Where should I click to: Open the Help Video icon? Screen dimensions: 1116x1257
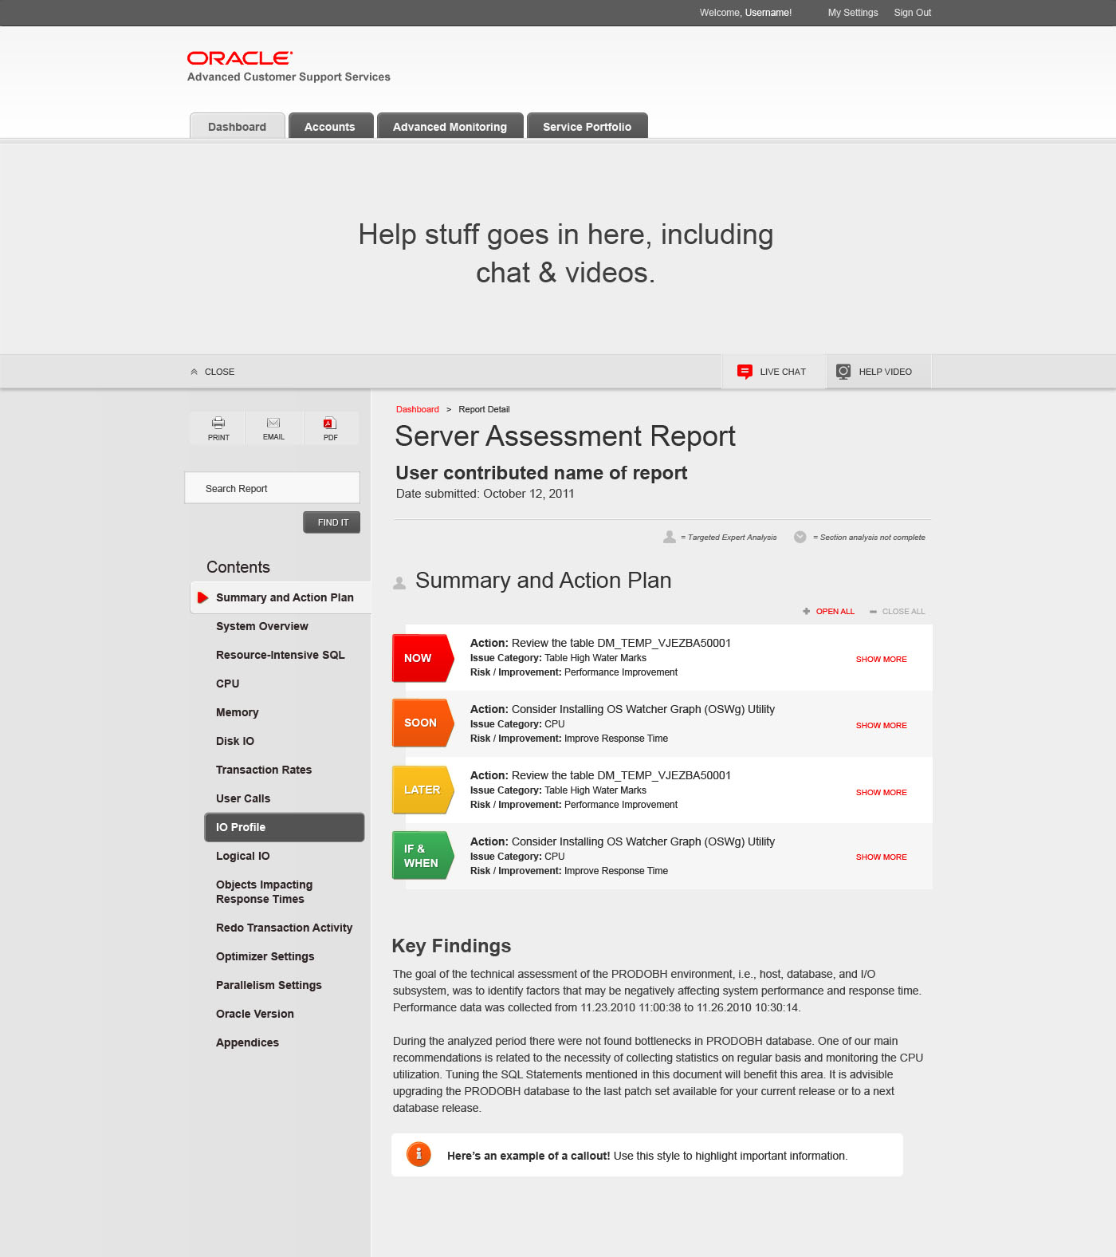(843, 372)
